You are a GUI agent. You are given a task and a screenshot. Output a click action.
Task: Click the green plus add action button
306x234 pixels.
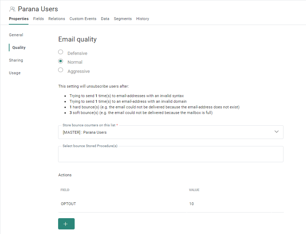[x=66, y=224]
